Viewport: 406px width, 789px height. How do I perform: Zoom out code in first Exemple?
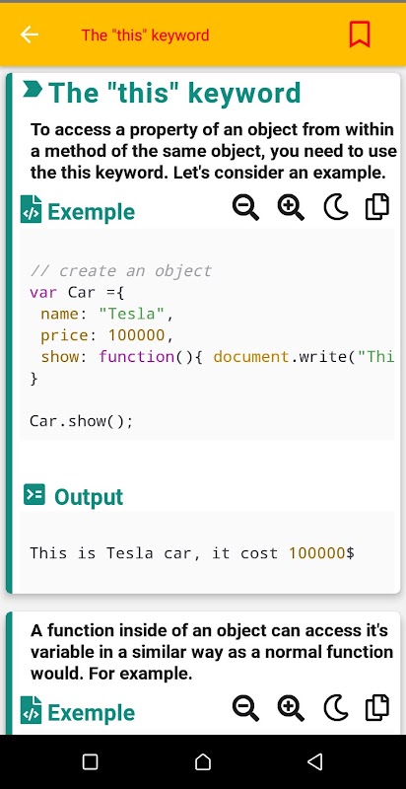click(245, 207)
